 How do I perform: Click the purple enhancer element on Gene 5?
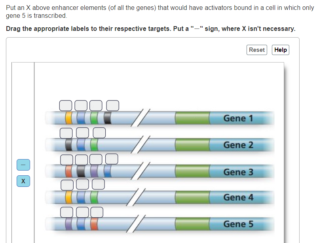pyautogui.click(x=68, y=223)
